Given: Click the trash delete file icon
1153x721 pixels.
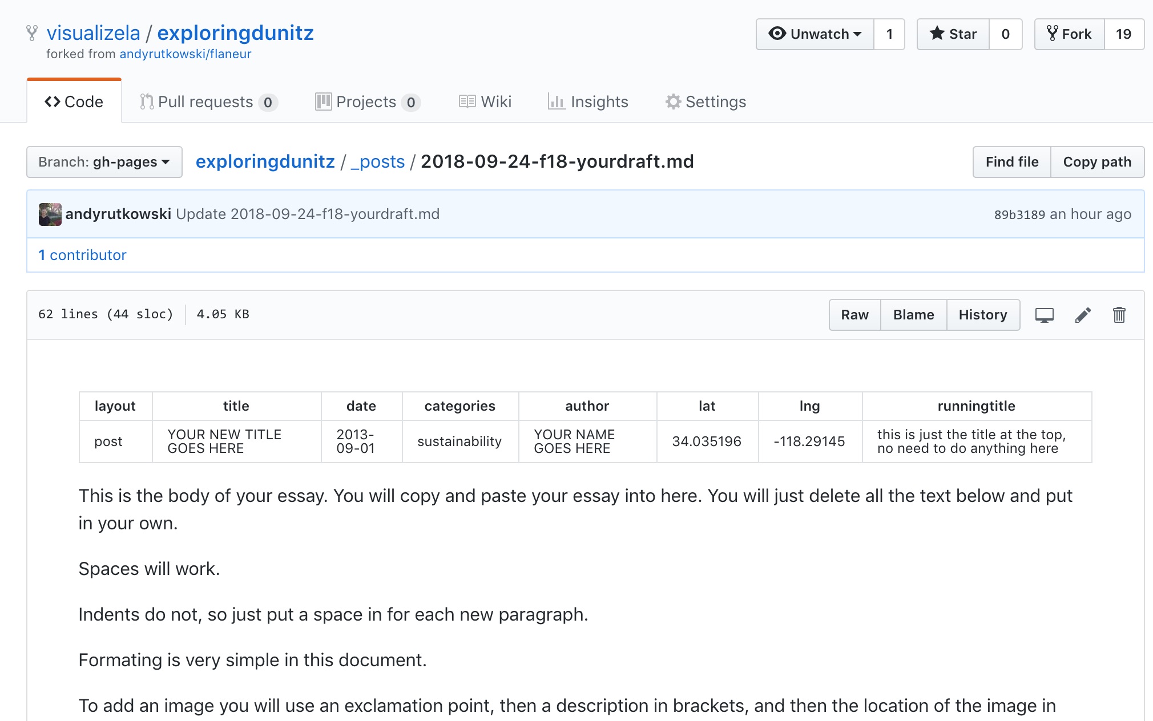Looking at the screenshot, I should [x=1119, y=315].
